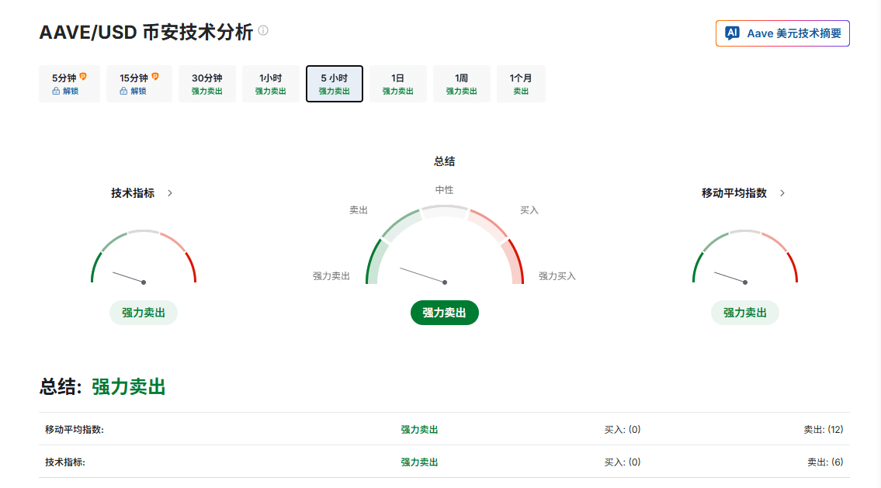Click 强力卖出 value in 移动平均指数 row
Image resolution: width=881 pixels, height=488 pixels.
[419, 430]
